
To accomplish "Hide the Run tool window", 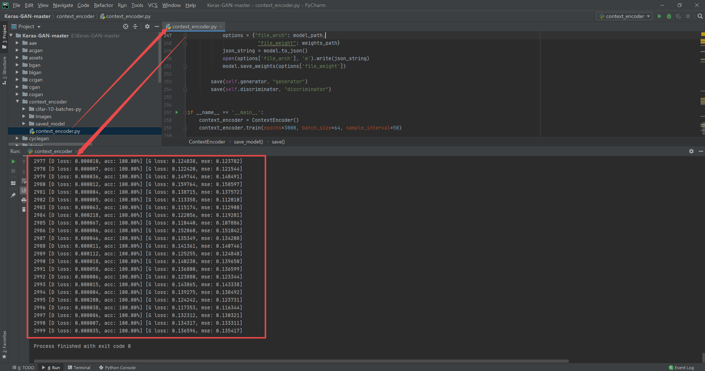I will (701, 151).
